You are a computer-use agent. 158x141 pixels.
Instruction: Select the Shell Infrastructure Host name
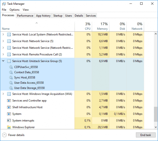27,107
